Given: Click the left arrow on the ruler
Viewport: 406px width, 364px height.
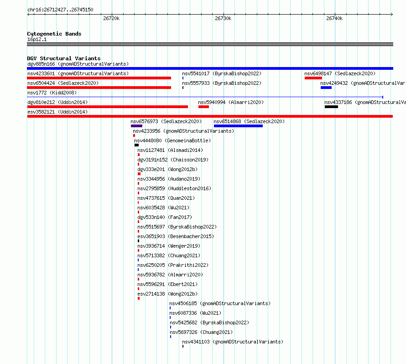Looking at the screenshot, I should (28, 14).
